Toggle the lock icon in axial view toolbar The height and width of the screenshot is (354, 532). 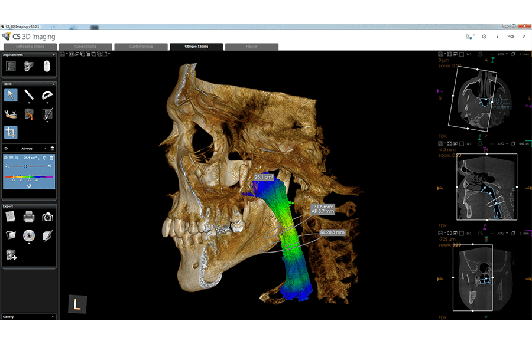pyautogui.click(x=481, y=54)
